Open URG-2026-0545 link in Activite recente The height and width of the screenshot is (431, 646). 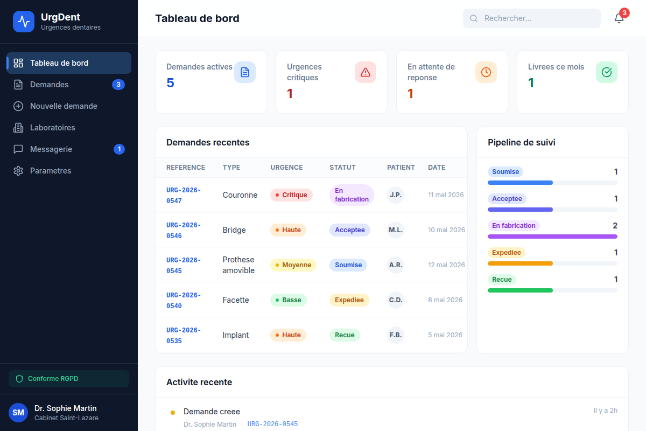click(x=272, y=424)
